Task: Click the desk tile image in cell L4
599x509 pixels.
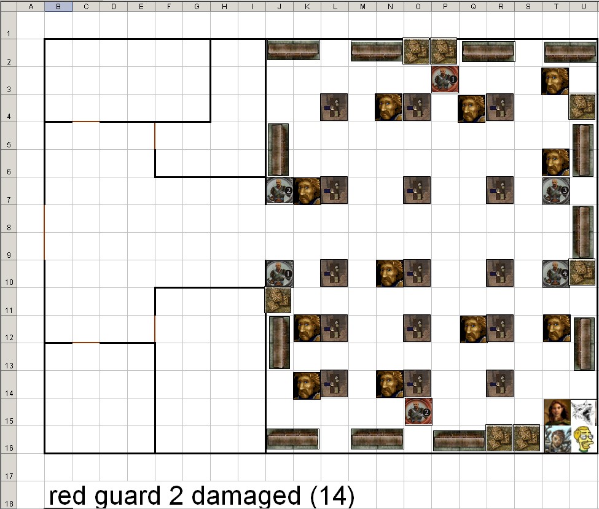Action: pos(334,107)
